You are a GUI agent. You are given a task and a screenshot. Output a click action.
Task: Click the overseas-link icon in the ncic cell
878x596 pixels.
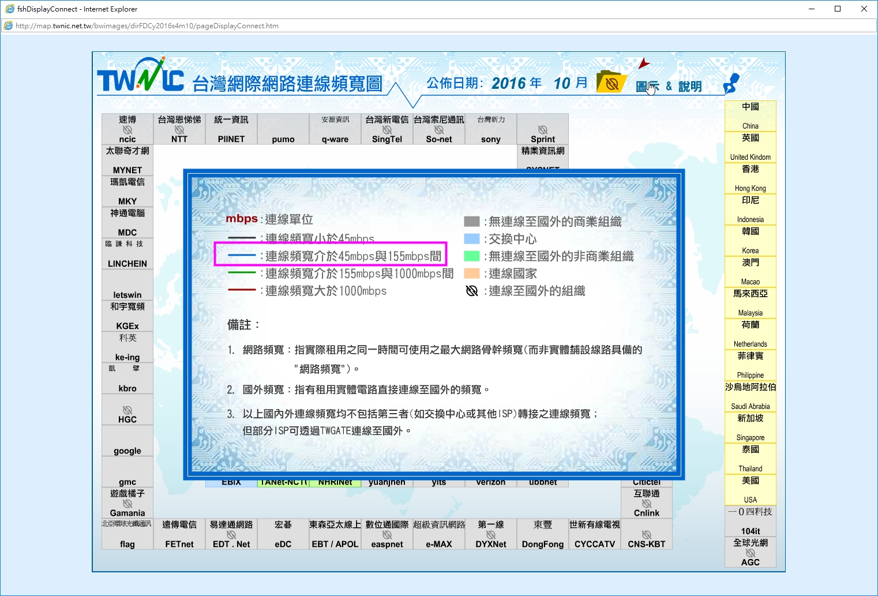click(x=127, y=130)
